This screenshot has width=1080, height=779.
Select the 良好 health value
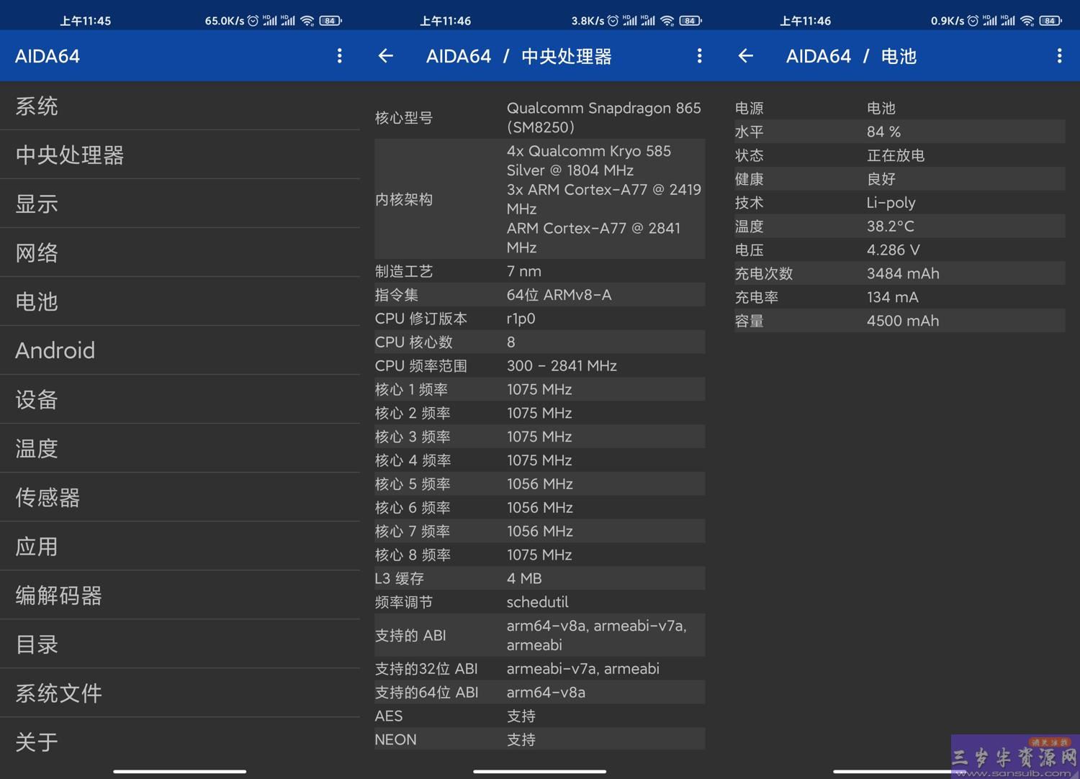(x=881, y=179)
